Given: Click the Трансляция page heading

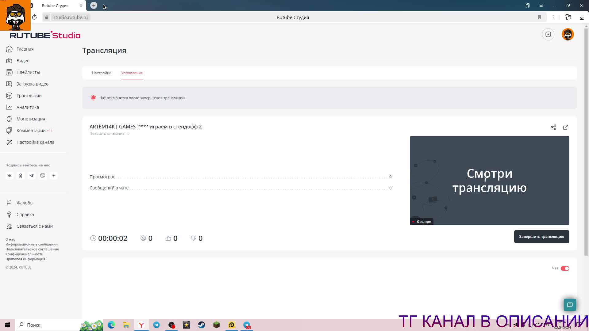Looking at the screenshot, I should point(104,50).
